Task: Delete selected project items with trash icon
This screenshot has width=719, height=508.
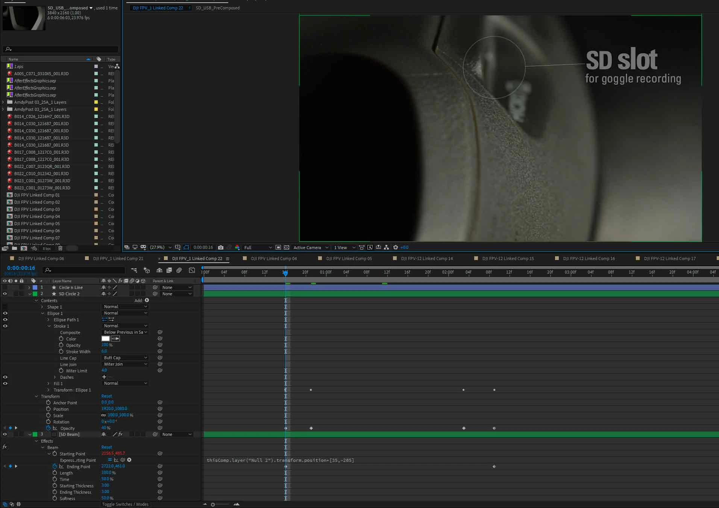Action: [60, 248]
